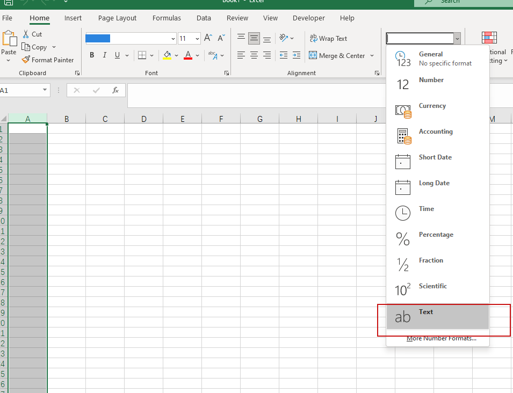Increase font size with larger A icon
Viewport: 513px width, 393px height.
[208, 38]
